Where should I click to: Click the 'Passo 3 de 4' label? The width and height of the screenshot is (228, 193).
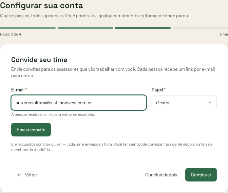pos(11,34)
